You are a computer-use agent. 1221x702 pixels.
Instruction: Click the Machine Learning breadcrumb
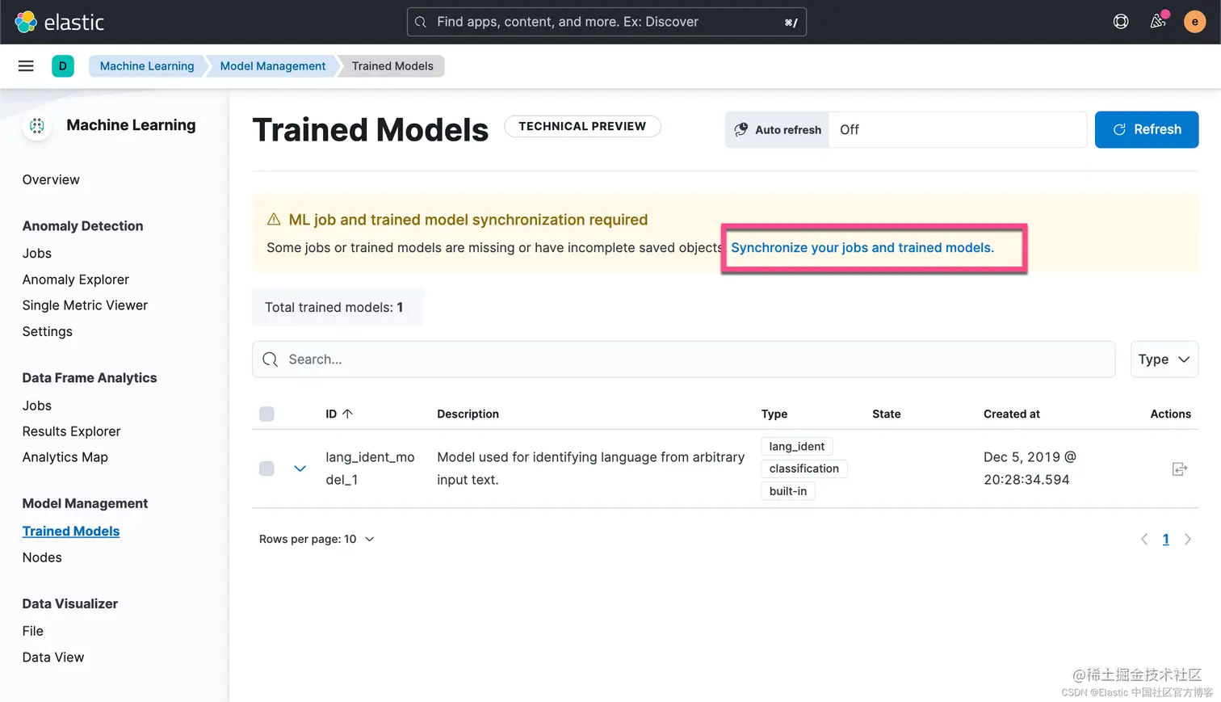point(147,66)
